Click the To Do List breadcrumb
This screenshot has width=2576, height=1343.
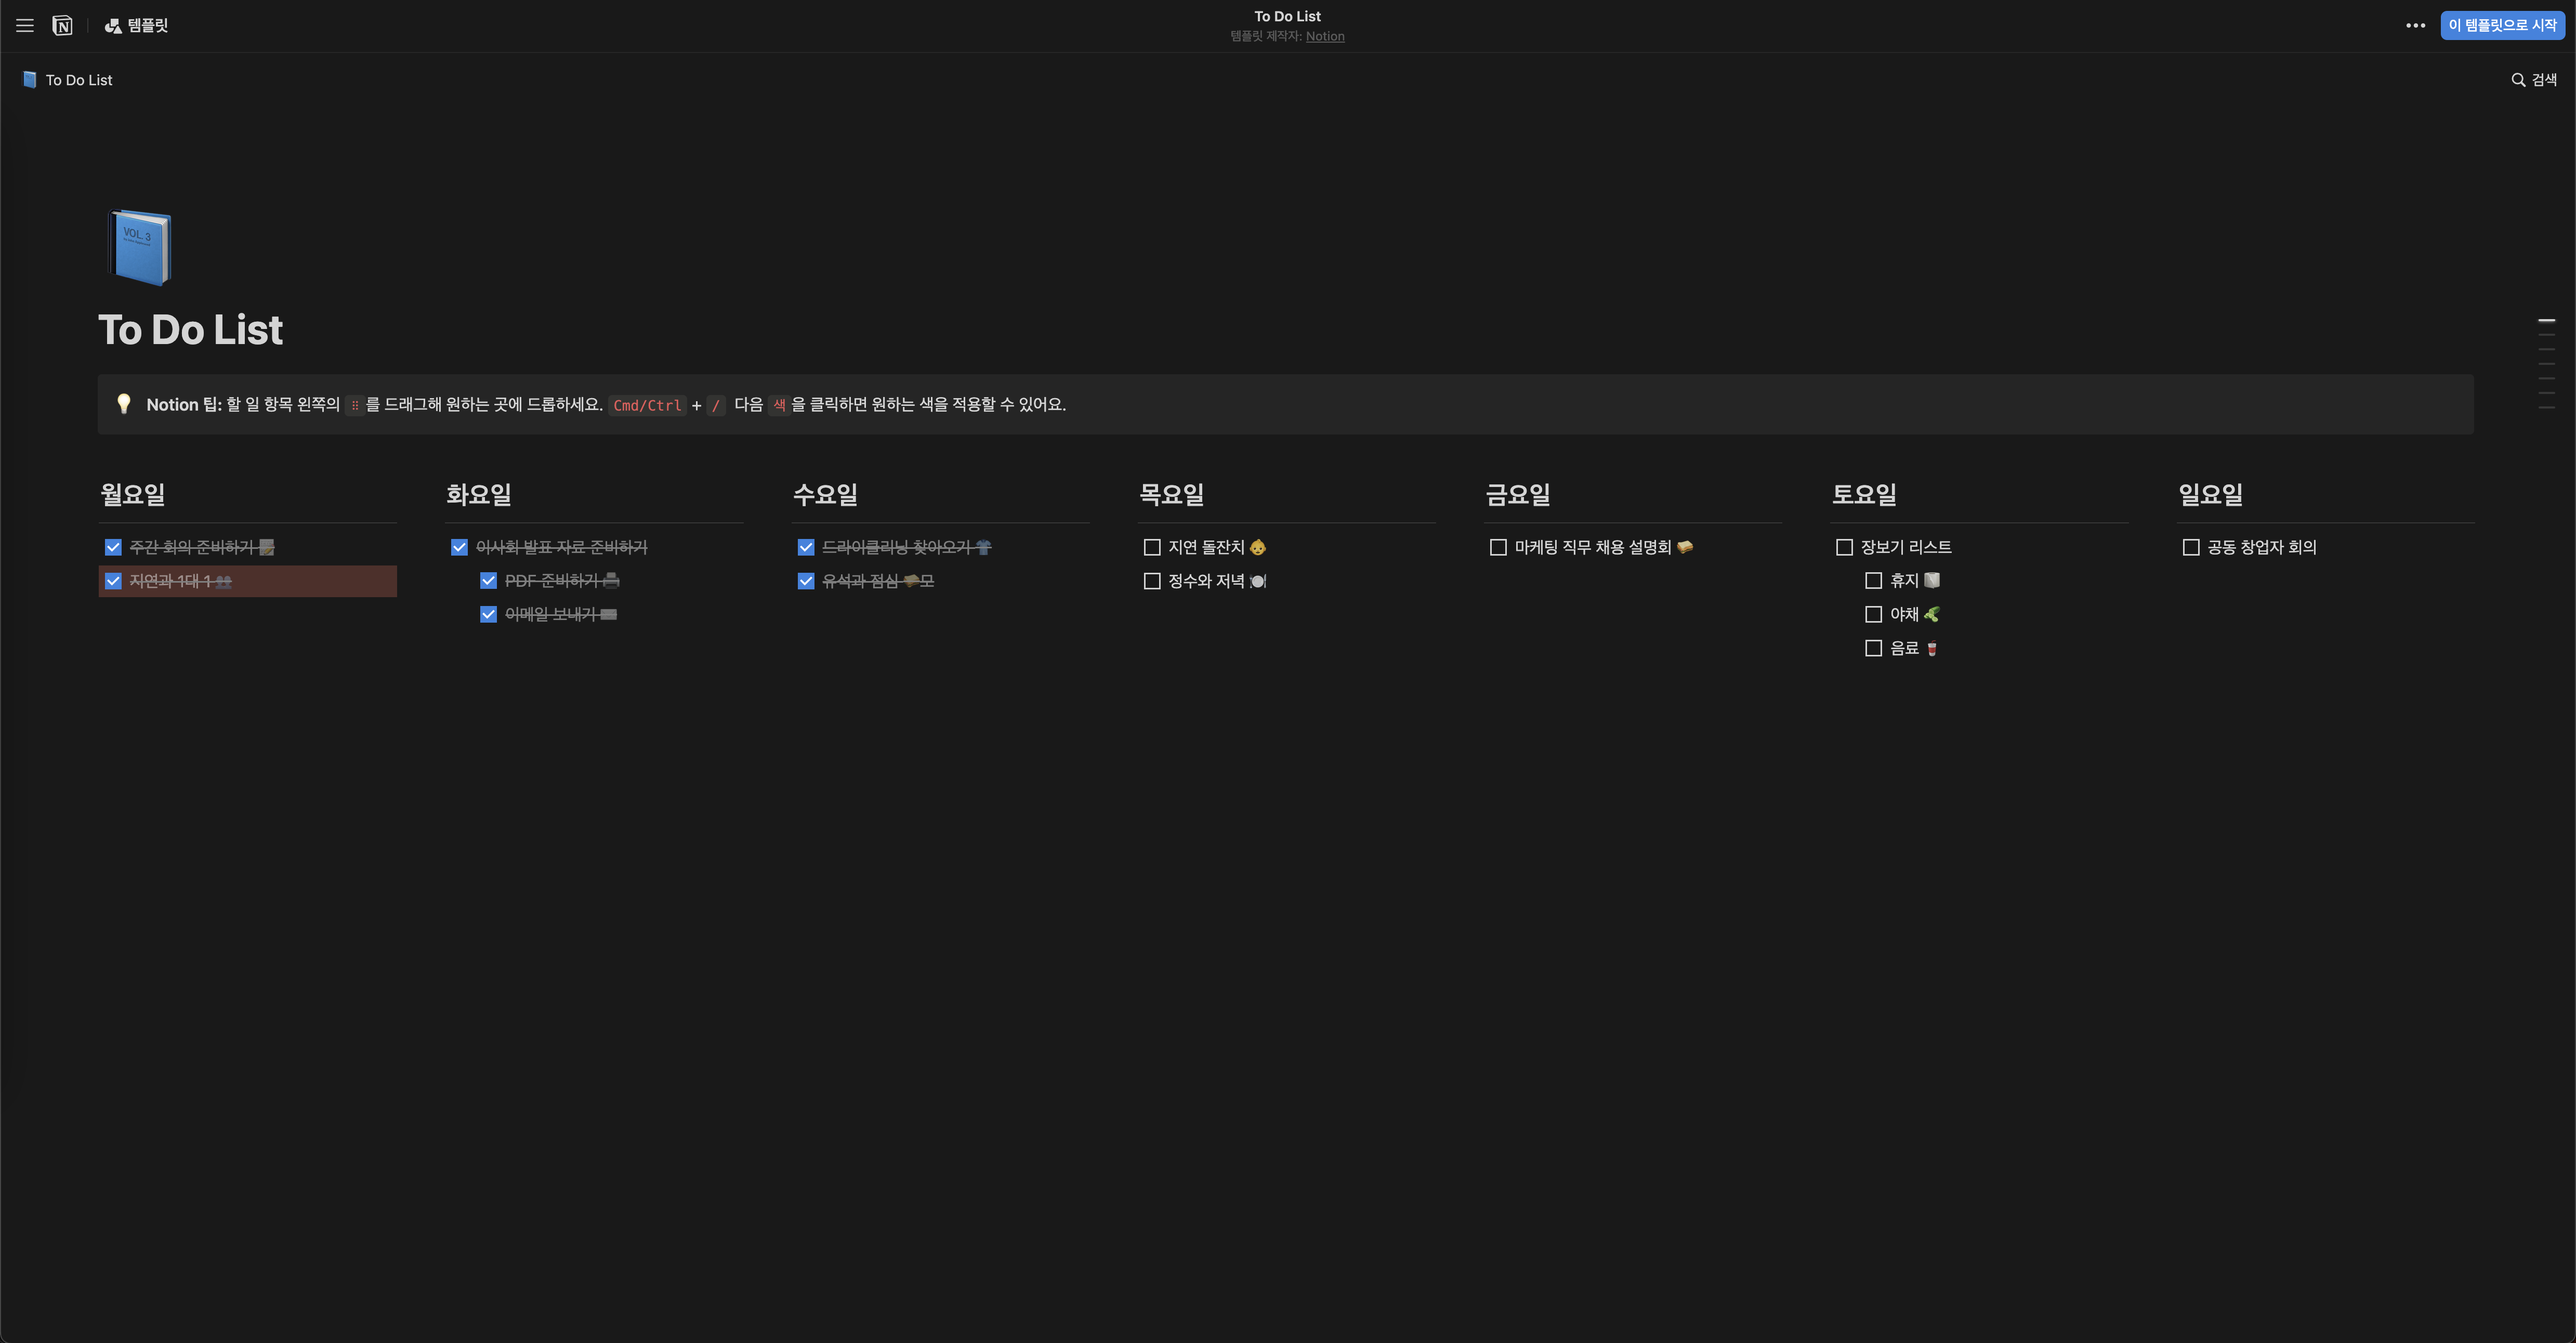[79, 80]
